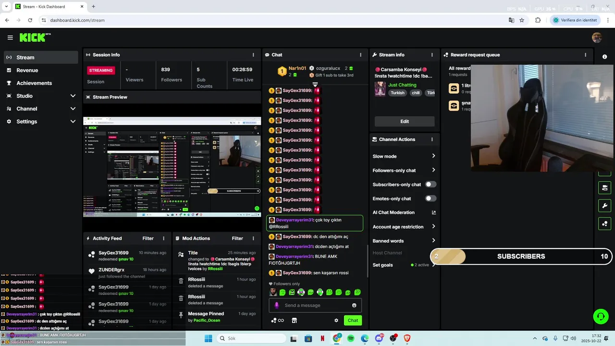
Task: Click the wrench tool icon in the right sidebar
Action: coord(604,206)
